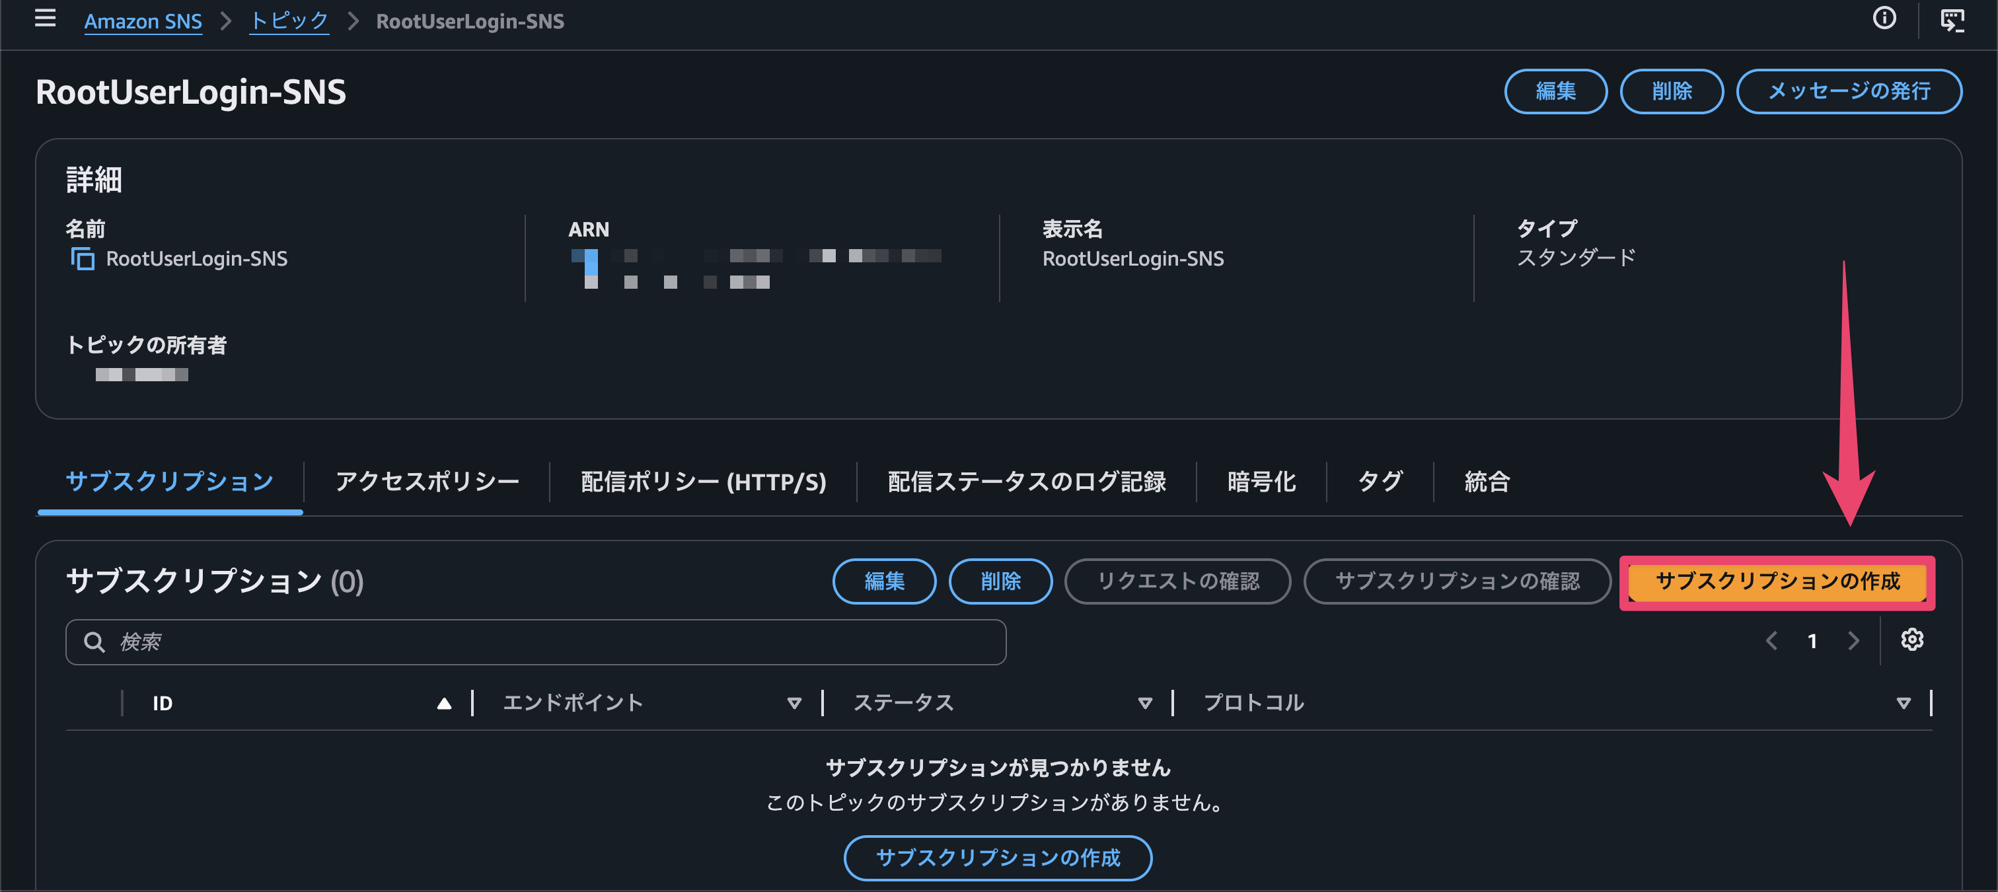Viewport: 1998px width, 892px height.
Task: Click 削除 in the subscriptions panel
Action: pyautogui.click(x=1000, y=581)
